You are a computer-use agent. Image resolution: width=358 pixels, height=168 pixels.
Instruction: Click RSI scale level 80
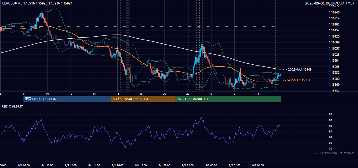coord(331,115)
